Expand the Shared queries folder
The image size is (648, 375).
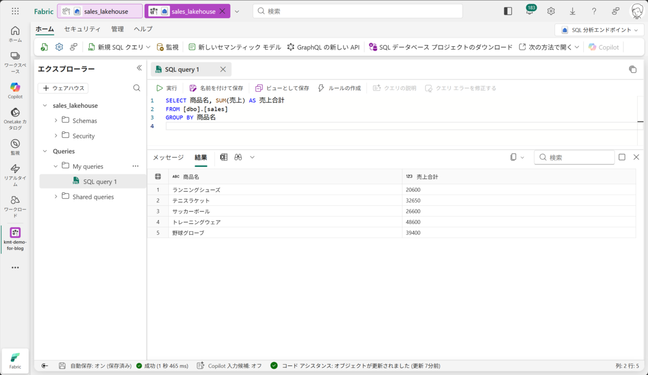click(56, 197)
